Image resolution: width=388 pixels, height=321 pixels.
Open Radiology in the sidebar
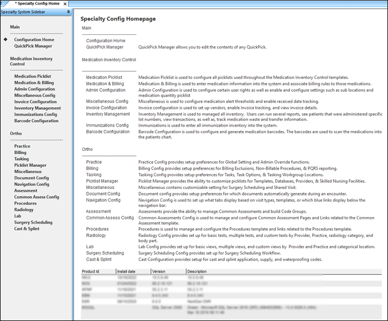point(24,210)
